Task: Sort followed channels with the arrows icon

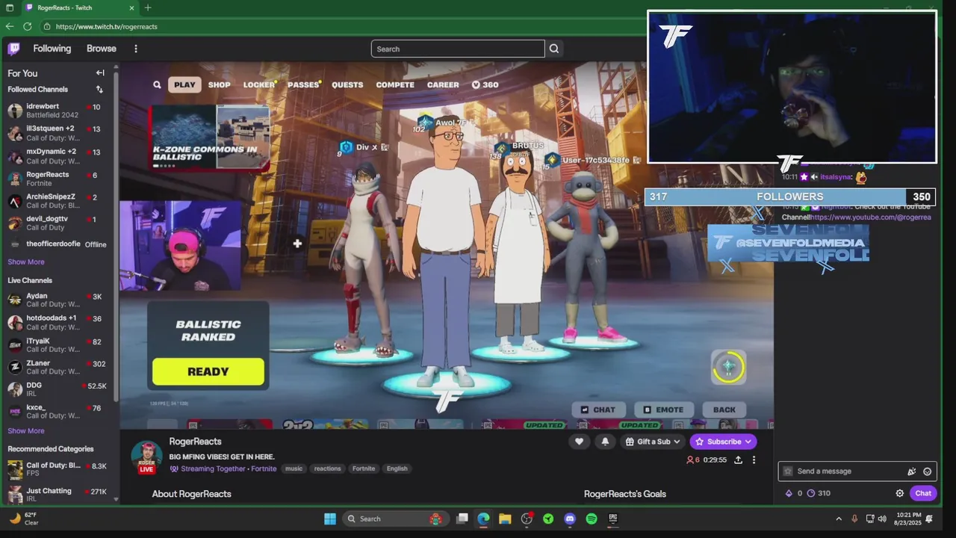Action: (x=99, y=89)
